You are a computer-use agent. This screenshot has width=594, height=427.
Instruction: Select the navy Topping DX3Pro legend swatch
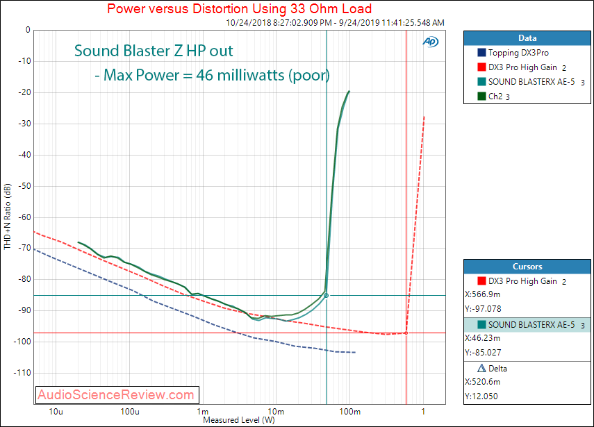point(481,53)
